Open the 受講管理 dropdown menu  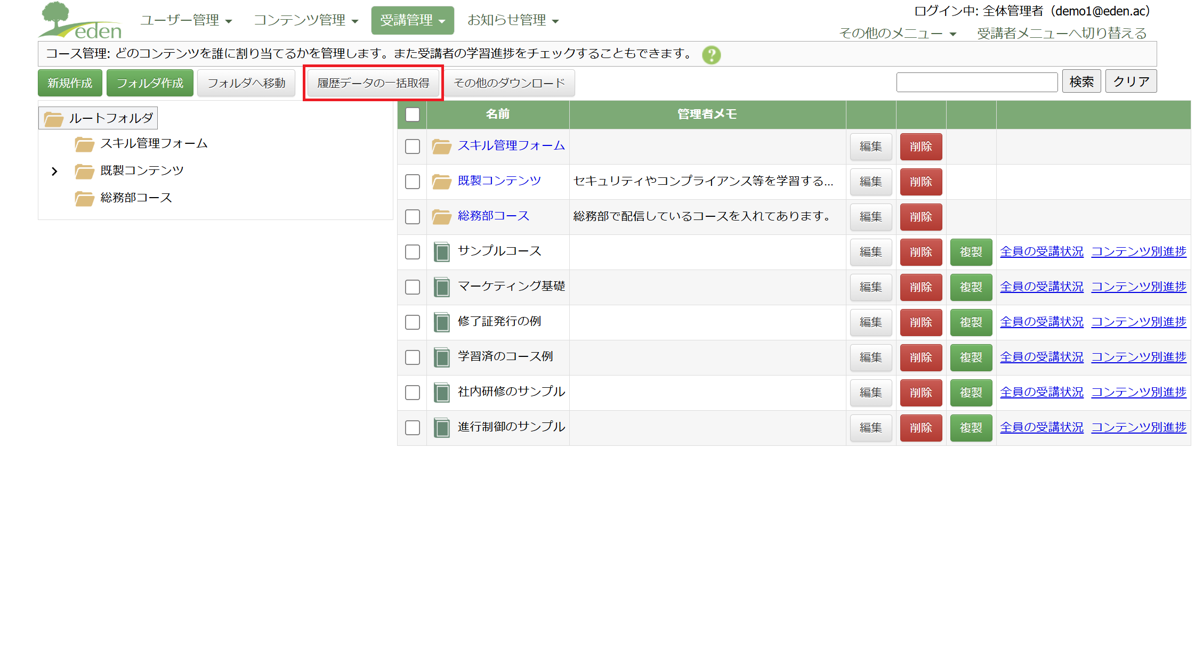tap(413, 20)
